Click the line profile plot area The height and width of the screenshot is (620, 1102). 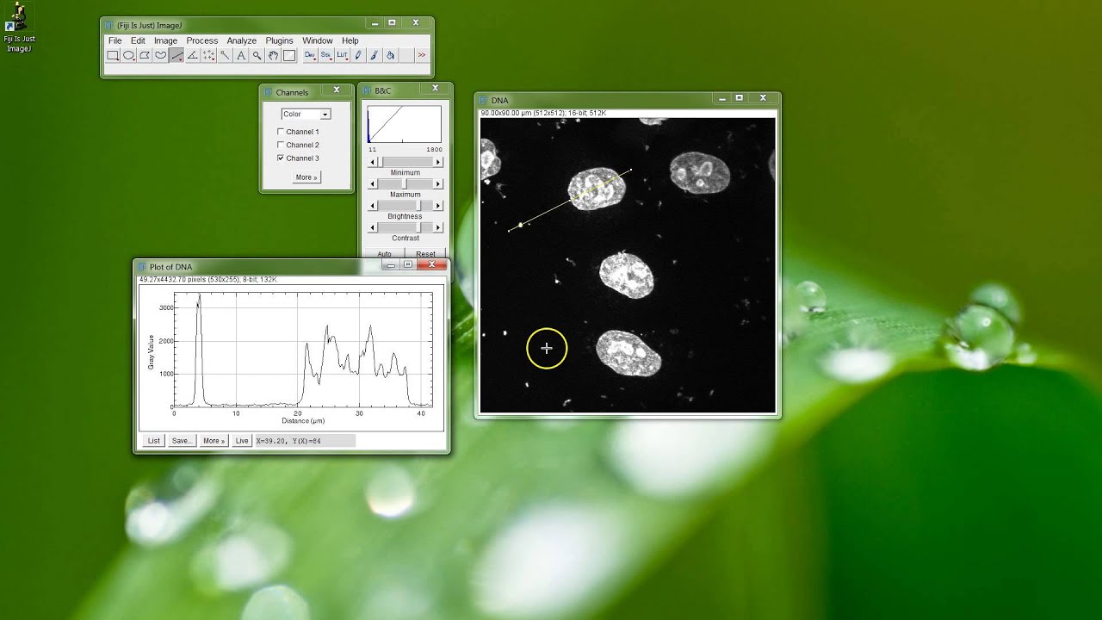coord(302,350)
